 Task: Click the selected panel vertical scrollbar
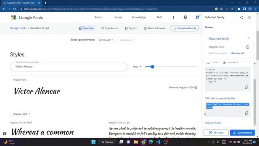(x=255, y=102)
